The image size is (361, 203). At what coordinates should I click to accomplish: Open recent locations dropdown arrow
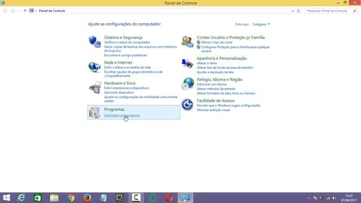click(x=19, y=11)
